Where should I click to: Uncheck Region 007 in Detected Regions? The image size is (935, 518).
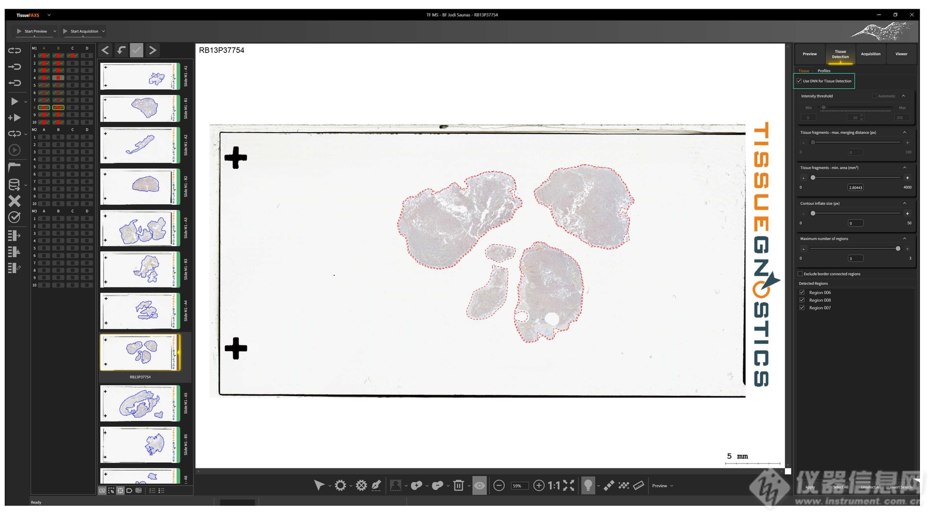(802, 308)
